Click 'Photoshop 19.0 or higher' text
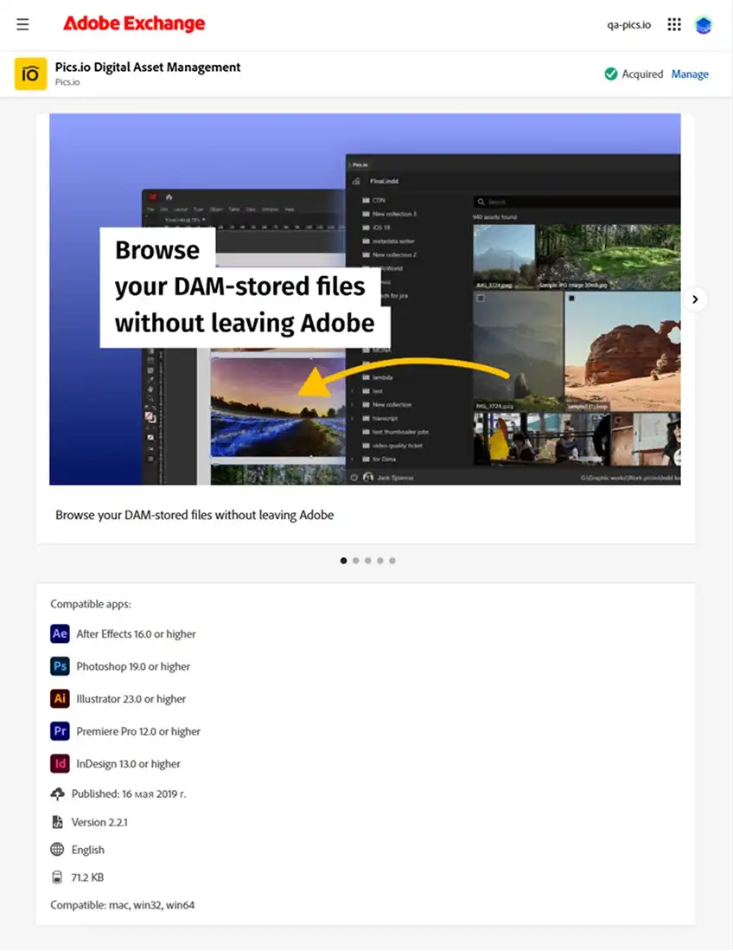 pyautogui.click(x=133, y=666)
